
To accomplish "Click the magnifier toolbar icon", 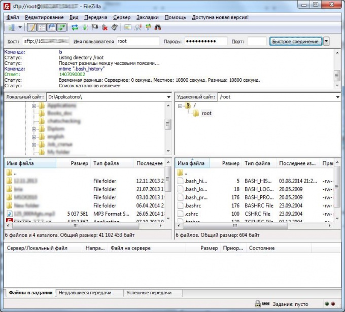I will point(138,27).
